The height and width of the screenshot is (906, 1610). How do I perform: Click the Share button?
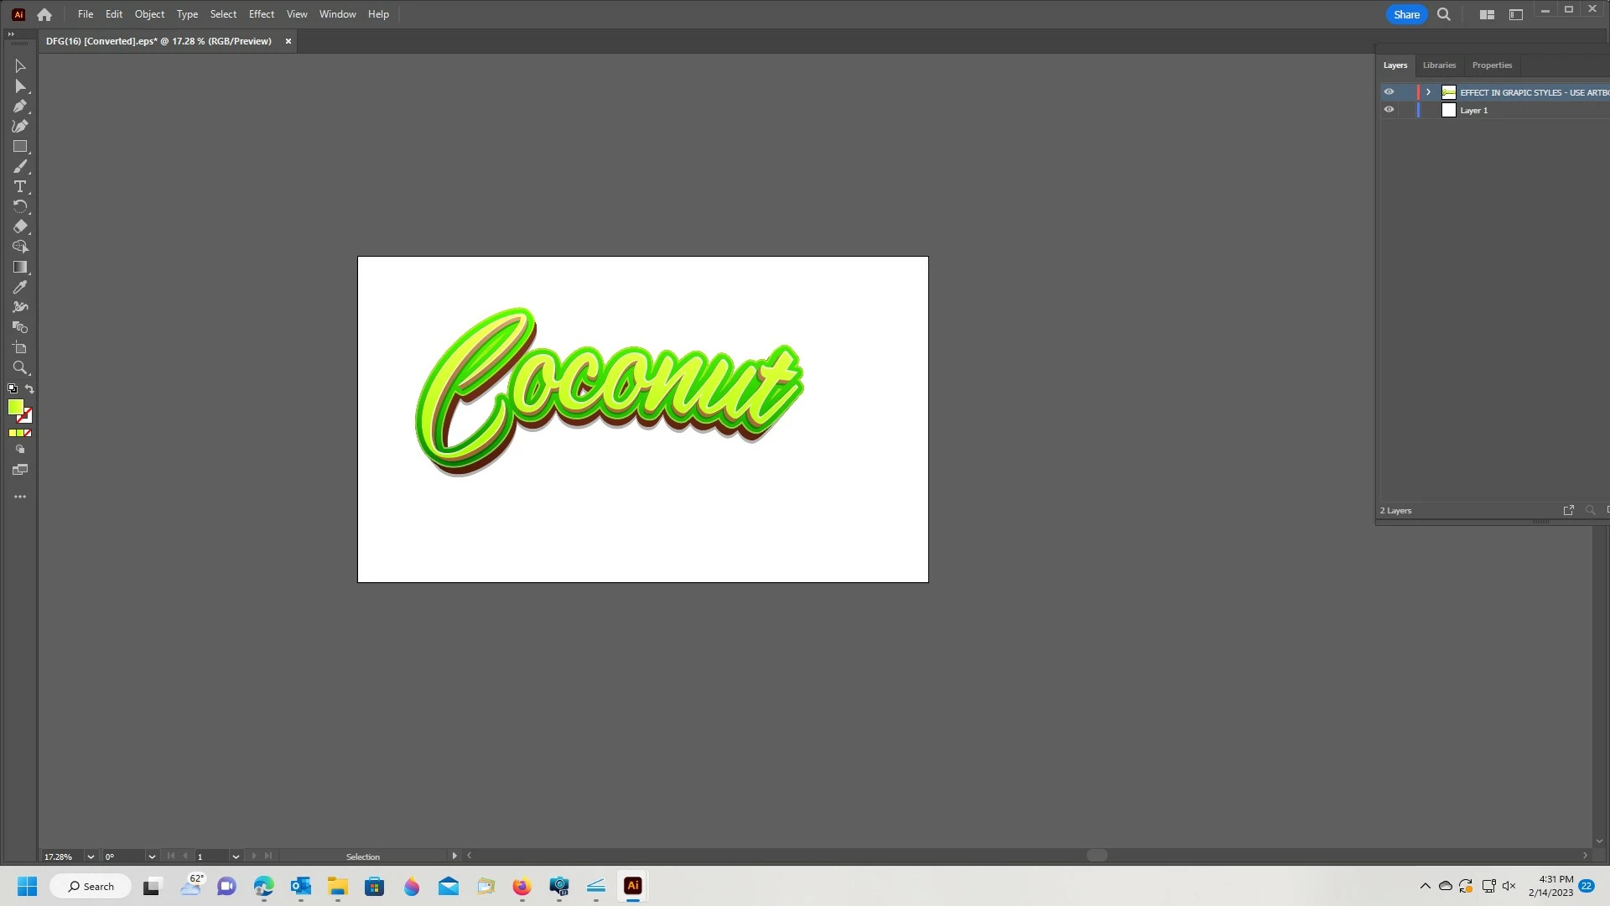[x=1406, y=14]
